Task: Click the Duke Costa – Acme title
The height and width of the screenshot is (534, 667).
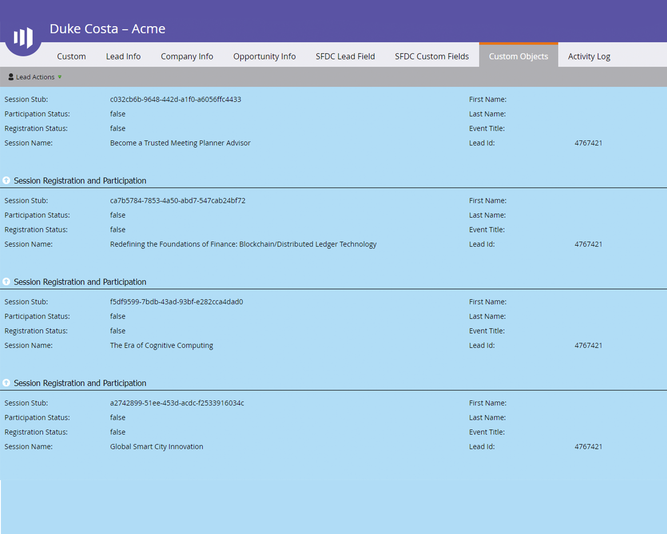Action: [107, 29]
